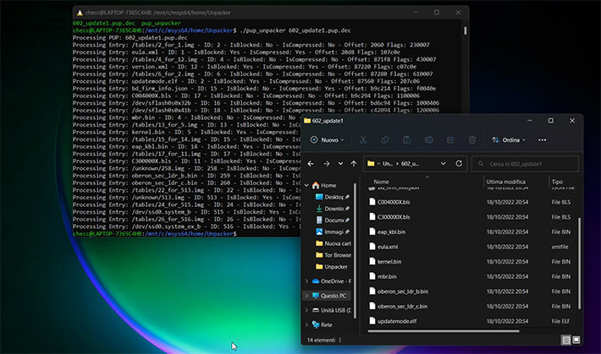Click the terminal prompt line at bottom
Screen dimensions: 601x354
tap(155, 234)
